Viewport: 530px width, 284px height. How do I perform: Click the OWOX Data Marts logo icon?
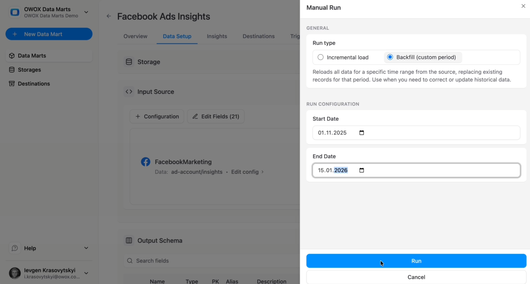(15, 12)
